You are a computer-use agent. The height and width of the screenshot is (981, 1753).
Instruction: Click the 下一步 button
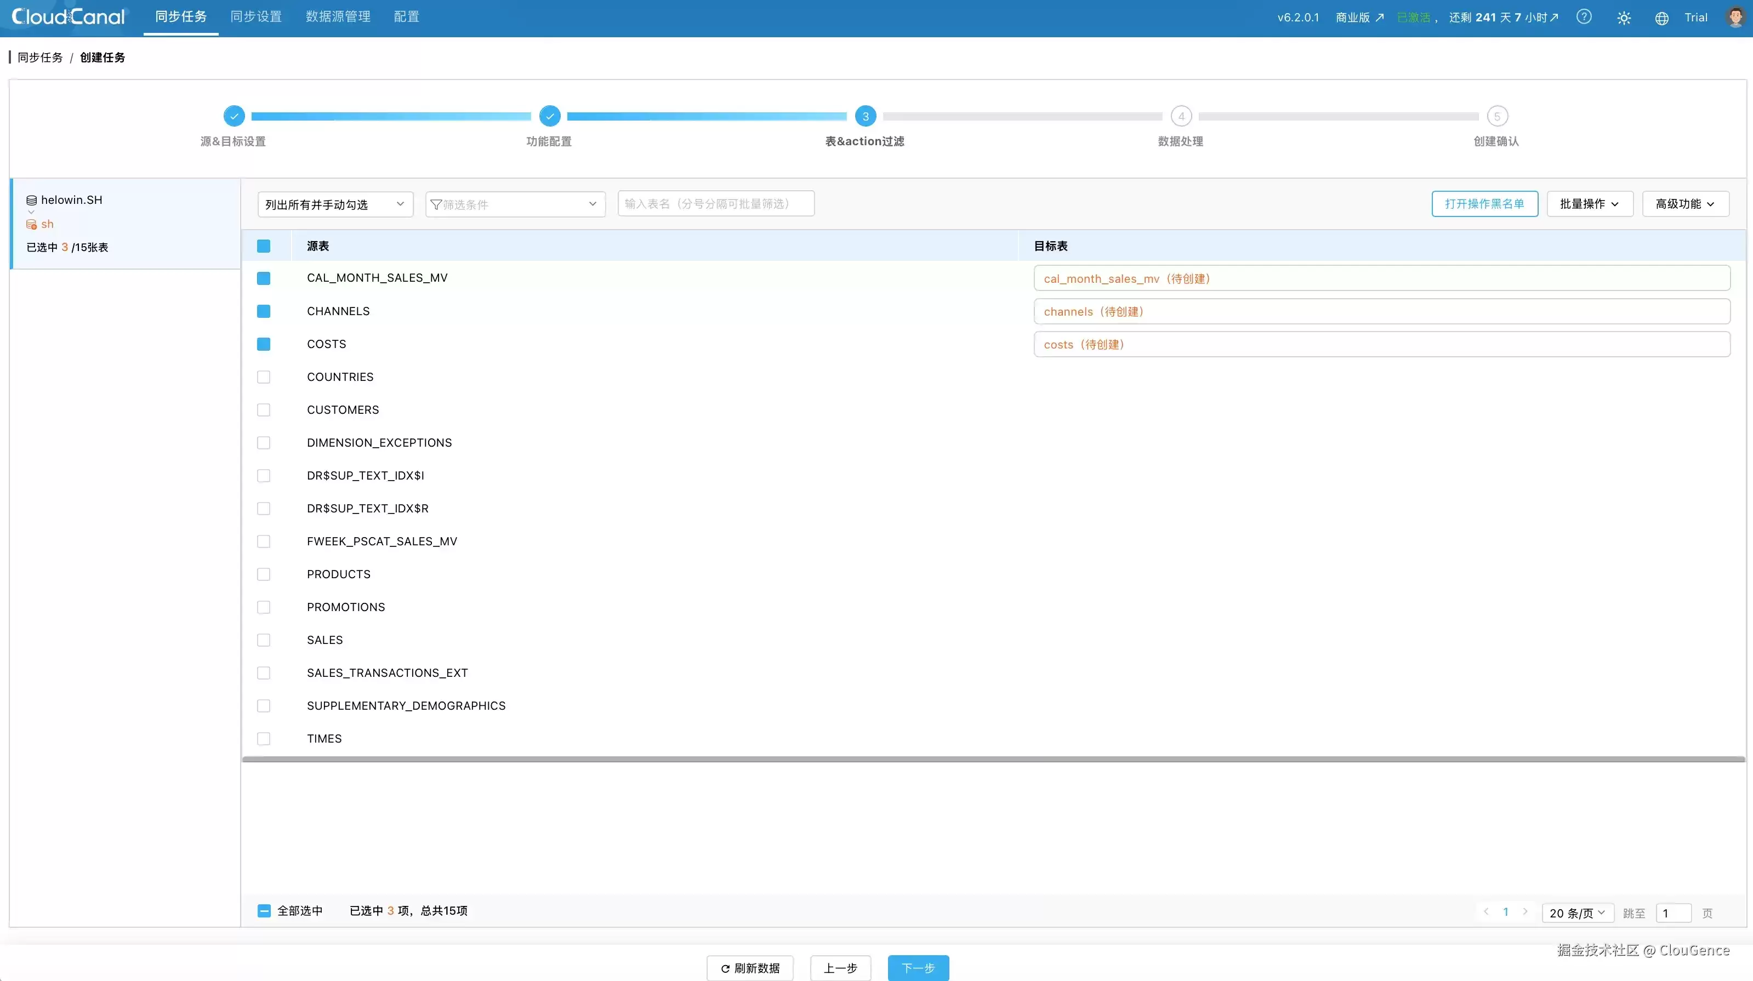[918, 967]
